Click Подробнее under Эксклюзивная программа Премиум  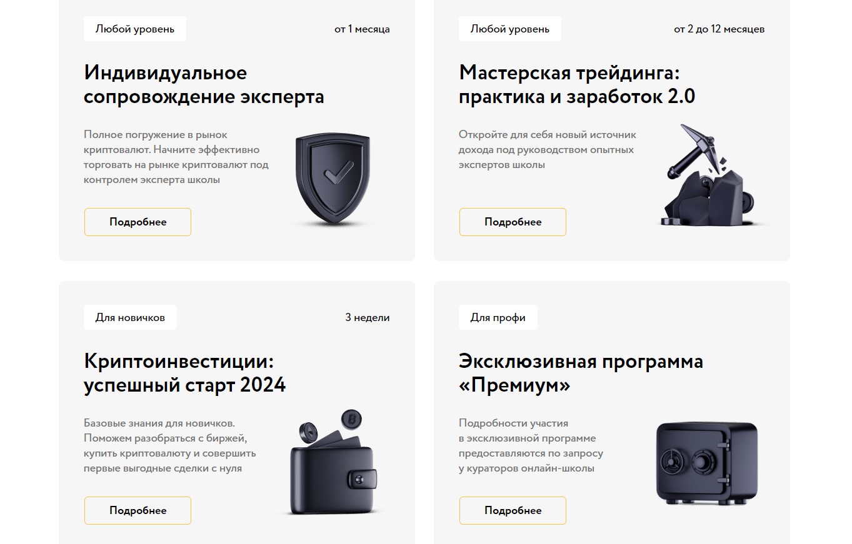point(513,510)
